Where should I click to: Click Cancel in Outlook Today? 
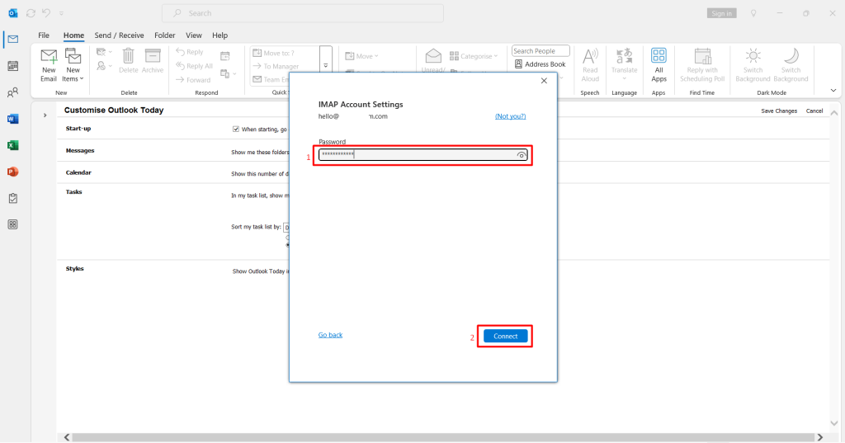point(814,111)
